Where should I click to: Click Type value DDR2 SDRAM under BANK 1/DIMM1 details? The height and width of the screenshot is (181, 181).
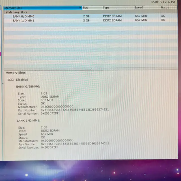point(50,131)
